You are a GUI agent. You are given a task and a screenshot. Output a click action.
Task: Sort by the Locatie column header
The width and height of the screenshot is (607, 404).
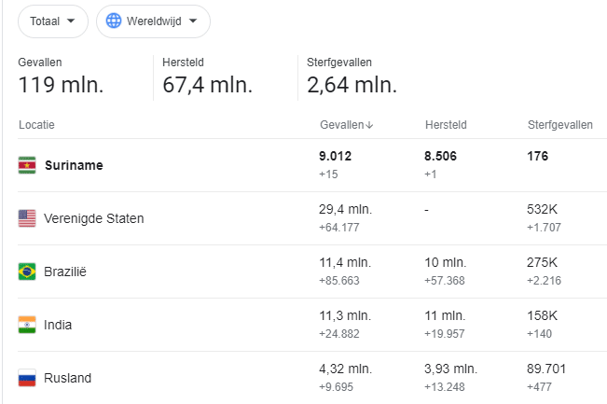(36, 125)
